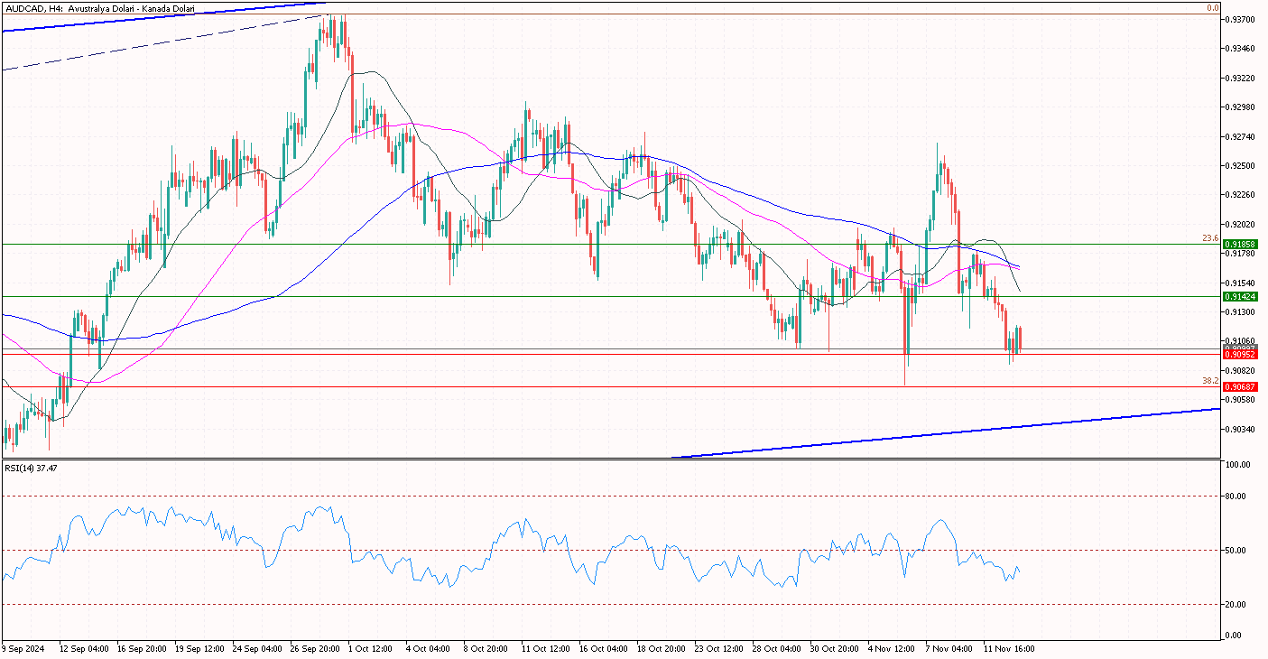1268x659 pixels.
Task: Click the 11 Nov 16:00 date label
Action: pos(1008,648)
